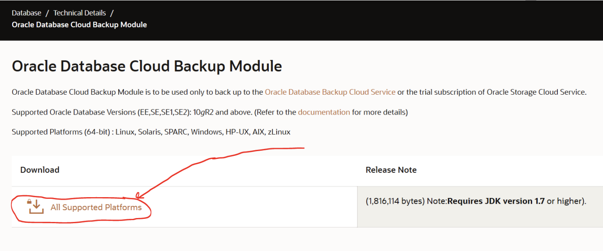Screen dimensions: 603x251
Task: Click the small lock symbol on the download icon
Action: 30,201
